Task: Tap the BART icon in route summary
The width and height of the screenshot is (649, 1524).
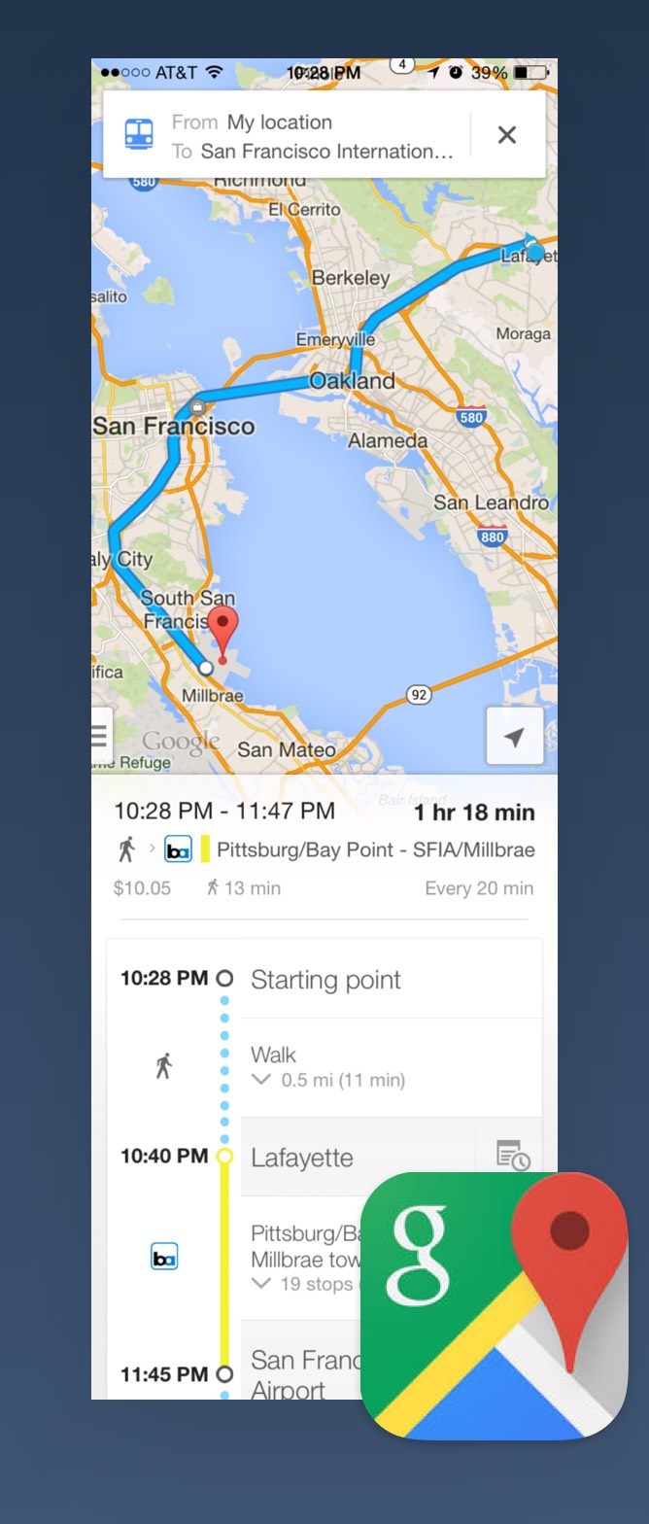Action: click(x=178, y=850)
